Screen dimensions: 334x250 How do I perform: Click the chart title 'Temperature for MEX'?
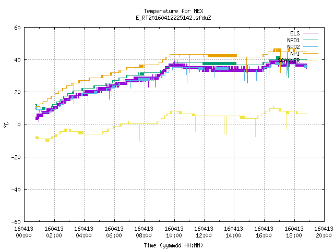(173, 11)
